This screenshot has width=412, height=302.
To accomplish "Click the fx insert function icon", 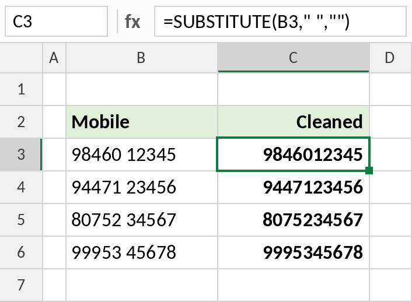I will click(132, 22).
